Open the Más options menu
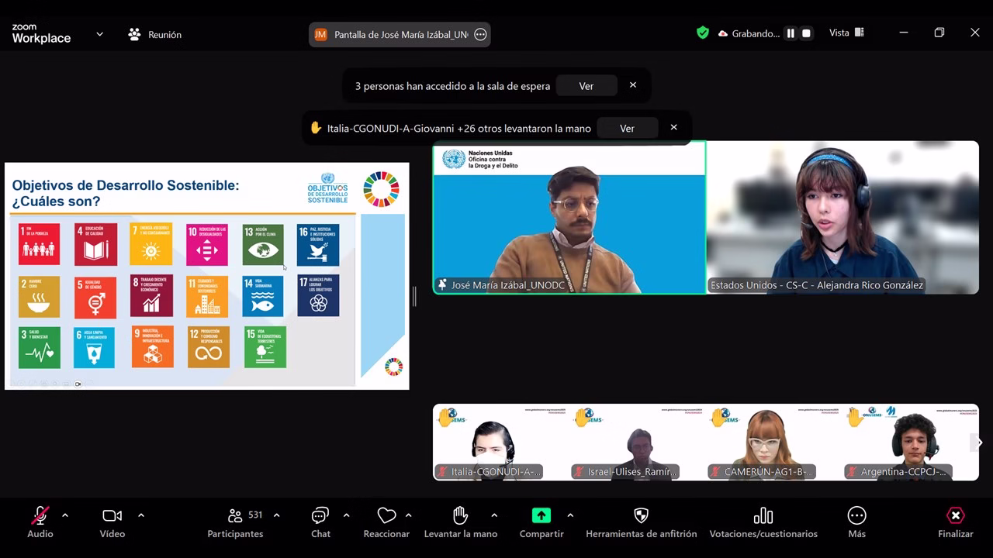This screenshot has width=993, height=558. pos(856,516)
